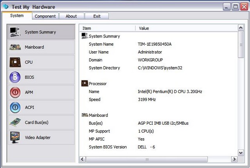Open the Card Bus(es) card icon

pyautogui.click(x=15, y=122)
